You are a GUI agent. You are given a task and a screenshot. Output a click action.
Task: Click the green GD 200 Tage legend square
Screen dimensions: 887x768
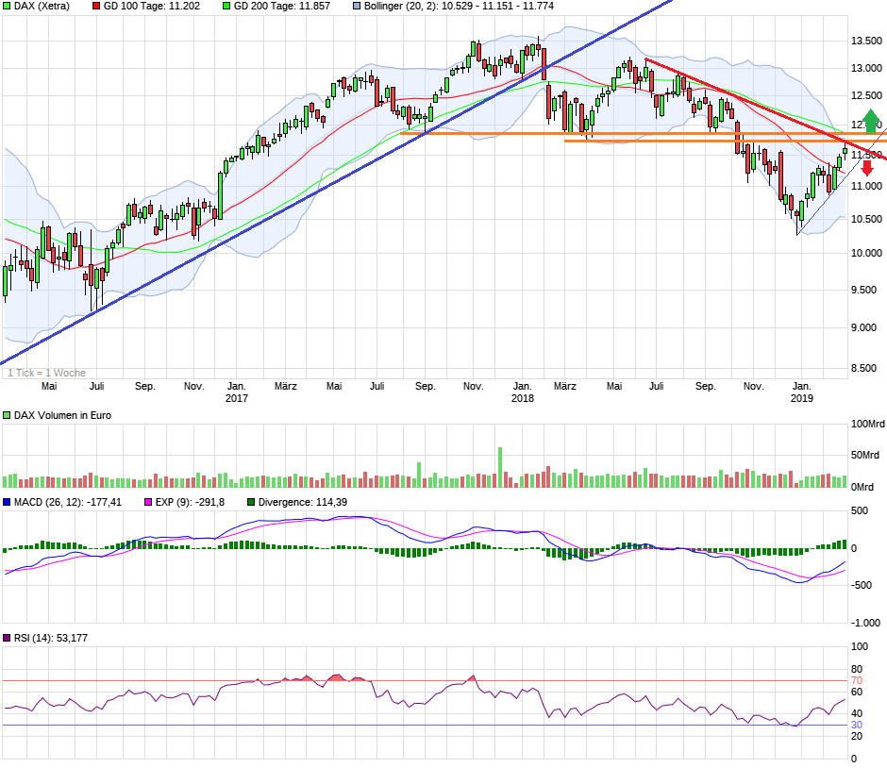[x=226, y=7]
